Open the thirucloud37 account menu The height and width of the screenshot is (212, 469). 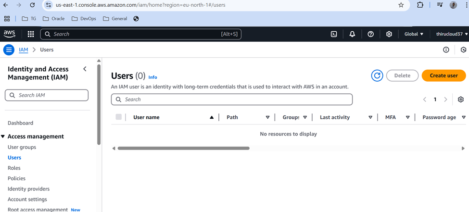452,34
